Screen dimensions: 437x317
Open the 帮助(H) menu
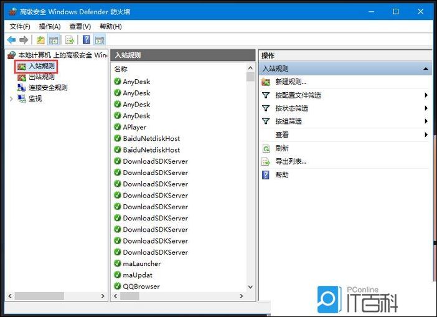[x=111, y=27]
